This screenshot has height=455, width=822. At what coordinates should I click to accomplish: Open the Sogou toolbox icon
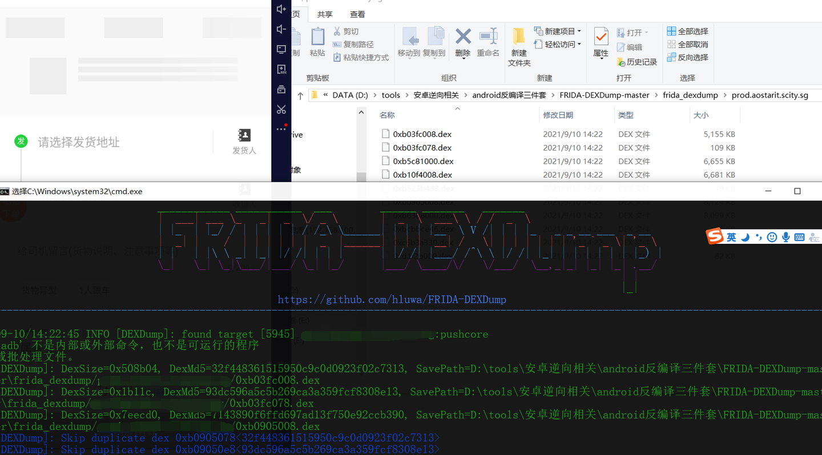click(x=814, y=236)
